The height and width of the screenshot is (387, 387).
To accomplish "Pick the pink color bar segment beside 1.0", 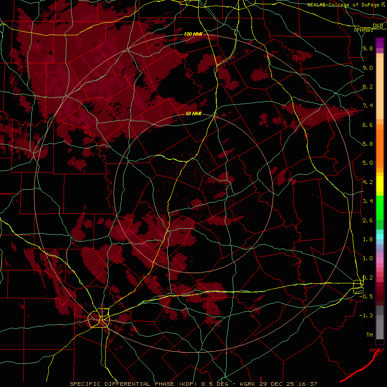I will coord(380,261).
